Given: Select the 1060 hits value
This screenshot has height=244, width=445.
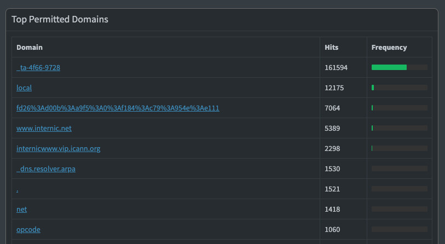Looking at the screenshot, I should (x=332, y=230).
